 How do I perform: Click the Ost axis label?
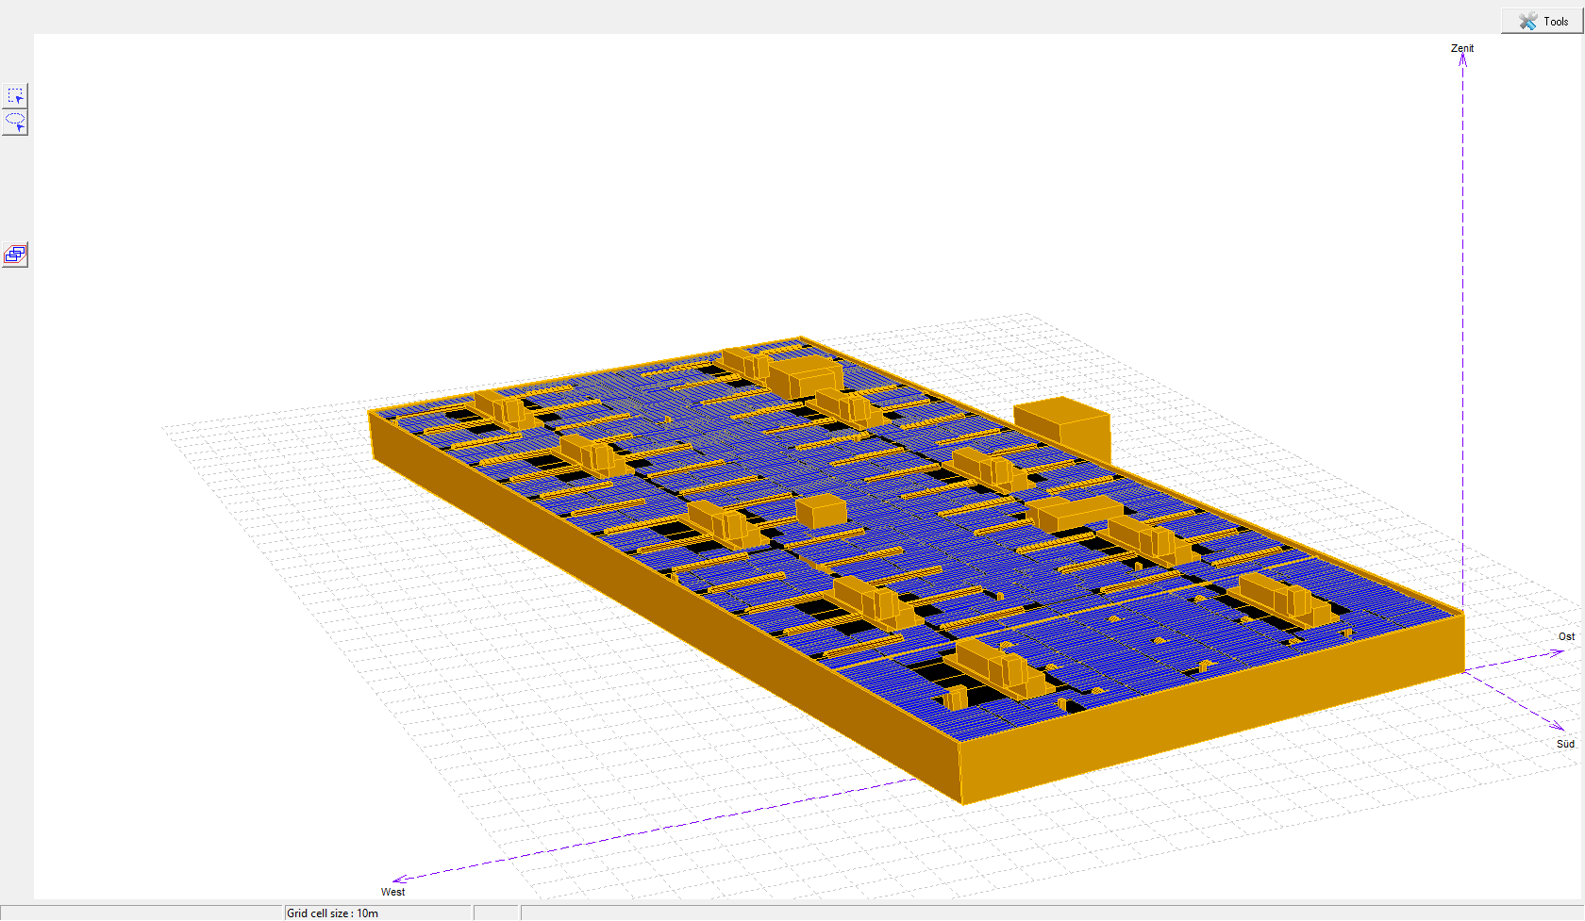click(1566, 636)
